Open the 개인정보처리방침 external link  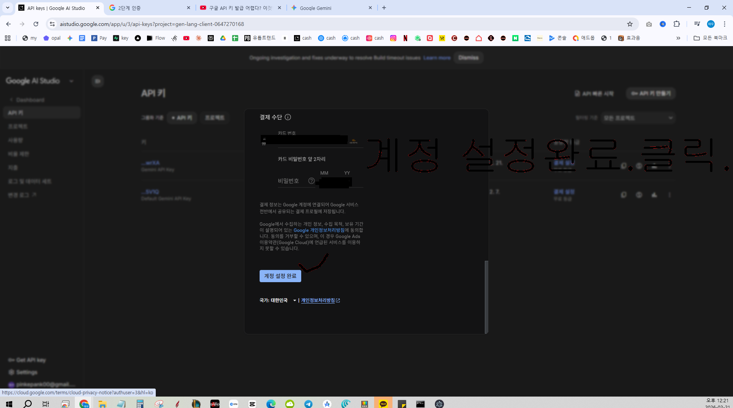coord(320,300)
